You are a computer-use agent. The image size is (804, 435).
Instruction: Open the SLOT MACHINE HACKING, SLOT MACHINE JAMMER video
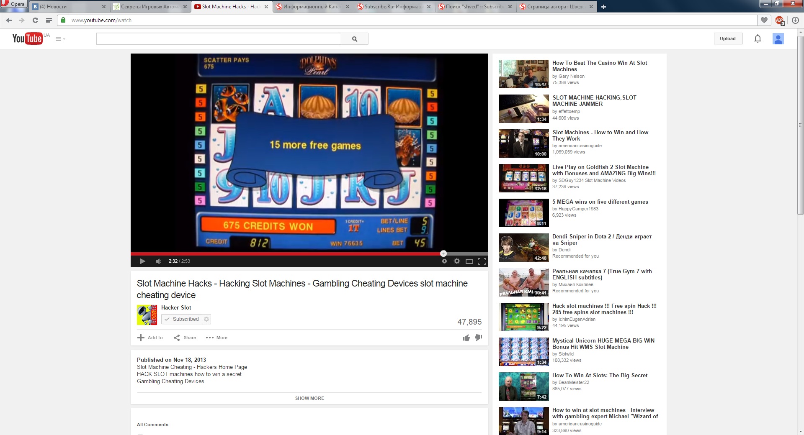point(594,101)
